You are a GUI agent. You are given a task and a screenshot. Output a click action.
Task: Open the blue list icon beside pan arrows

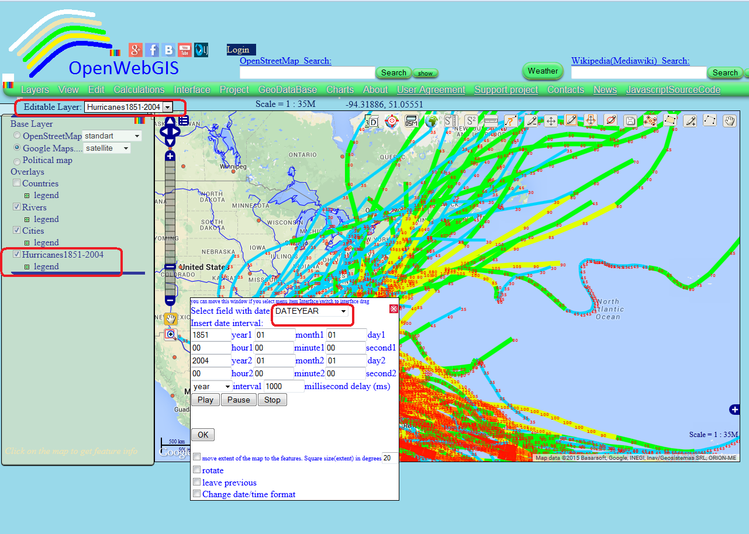(x=184, y=120)
